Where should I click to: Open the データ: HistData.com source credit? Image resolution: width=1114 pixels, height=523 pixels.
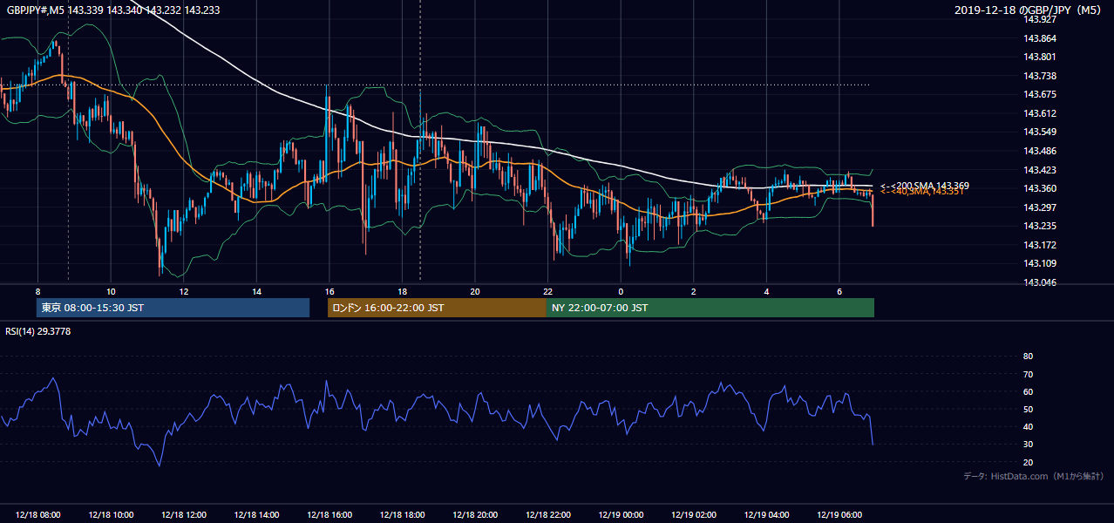click(x=1033, y=477)
